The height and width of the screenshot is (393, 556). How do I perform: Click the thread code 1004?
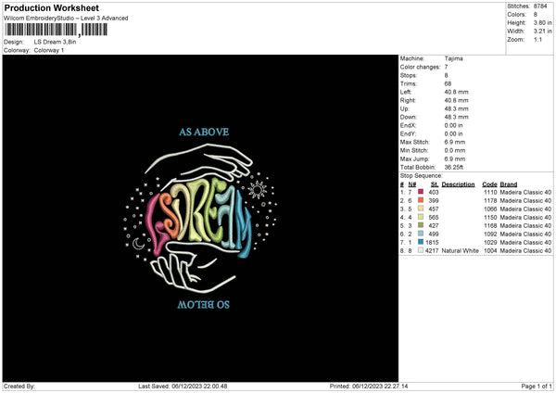[490, 250]
